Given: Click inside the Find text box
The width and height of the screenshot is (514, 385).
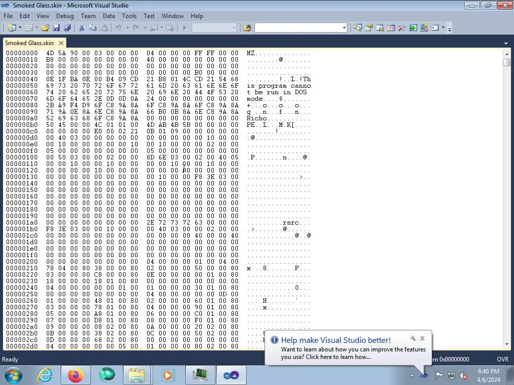Looking at the screenshot, I should (x=298, y=28).
